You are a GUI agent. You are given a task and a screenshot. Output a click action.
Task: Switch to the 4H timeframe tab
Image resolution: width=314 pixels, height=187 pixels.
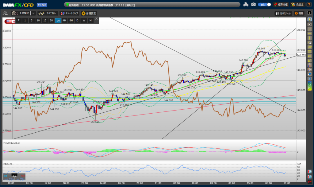coord(64,20)
